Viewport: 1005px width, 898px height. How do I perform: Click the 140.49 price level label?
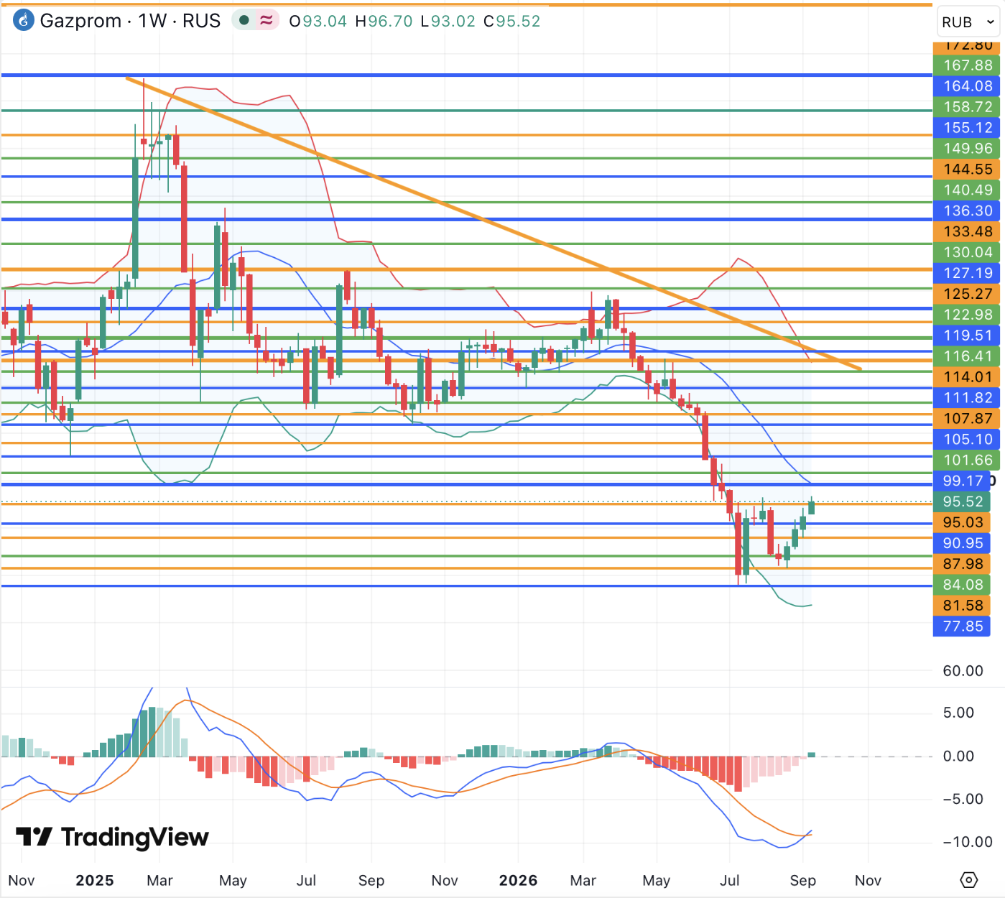pos(968,190)
